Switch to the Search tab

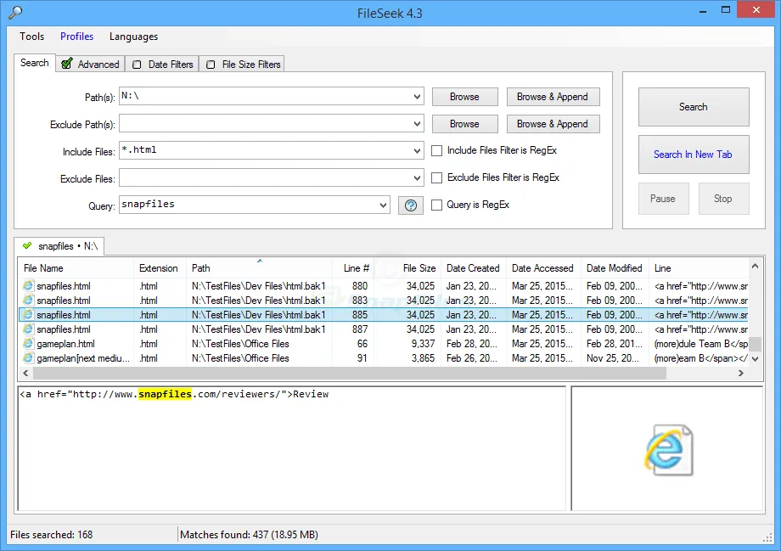coord(34,63)
